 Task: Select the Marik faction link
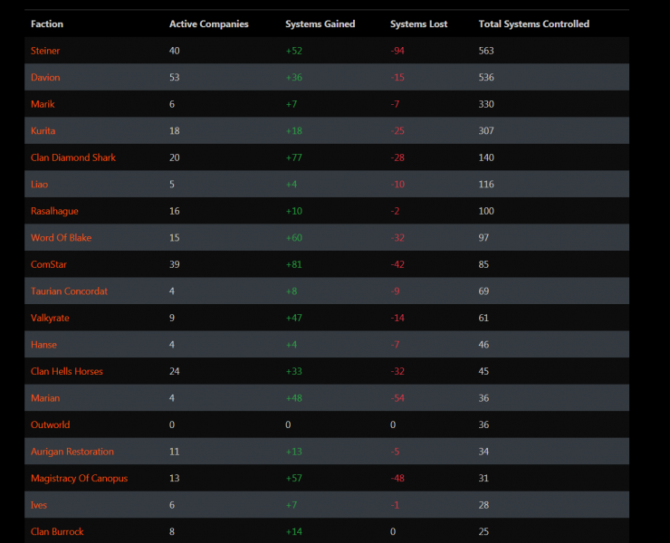pos(43,104)
